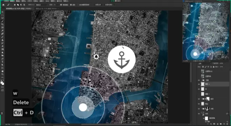This screenshot has height=126, width=231.
Task: Select the Dodge tool
Action: click(2, 56)
